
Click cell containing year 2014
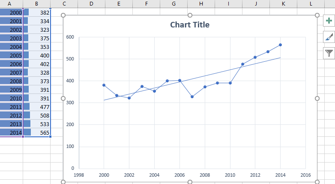(x=11, y=133)
